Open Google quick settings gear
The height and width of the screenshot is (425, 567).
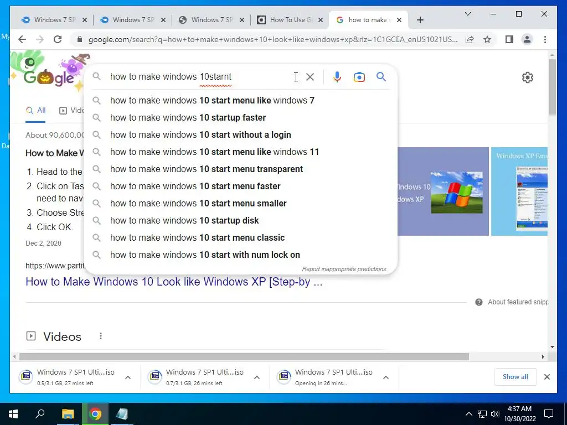[528, 77]
